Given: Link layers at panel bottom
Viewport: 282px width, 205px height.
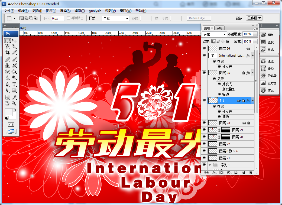Looking at the screenshot, I should (206, 173).
